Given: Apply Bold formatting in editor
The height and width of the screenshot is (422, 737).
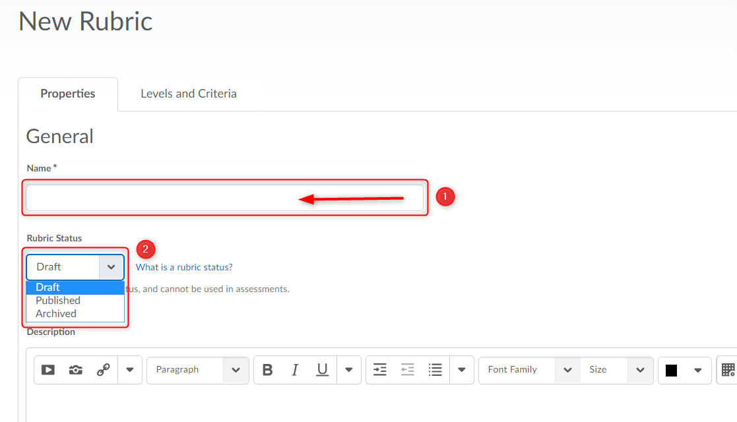Looking at the screenshot, I should coord(267,370).
